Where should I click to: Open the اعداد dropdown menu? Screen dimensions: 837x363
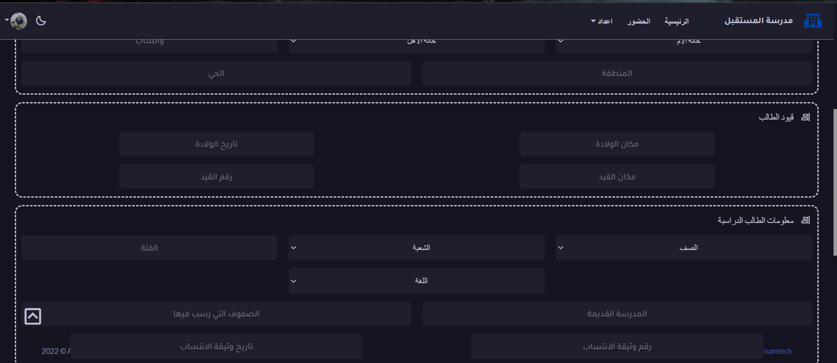pos(602,21)
